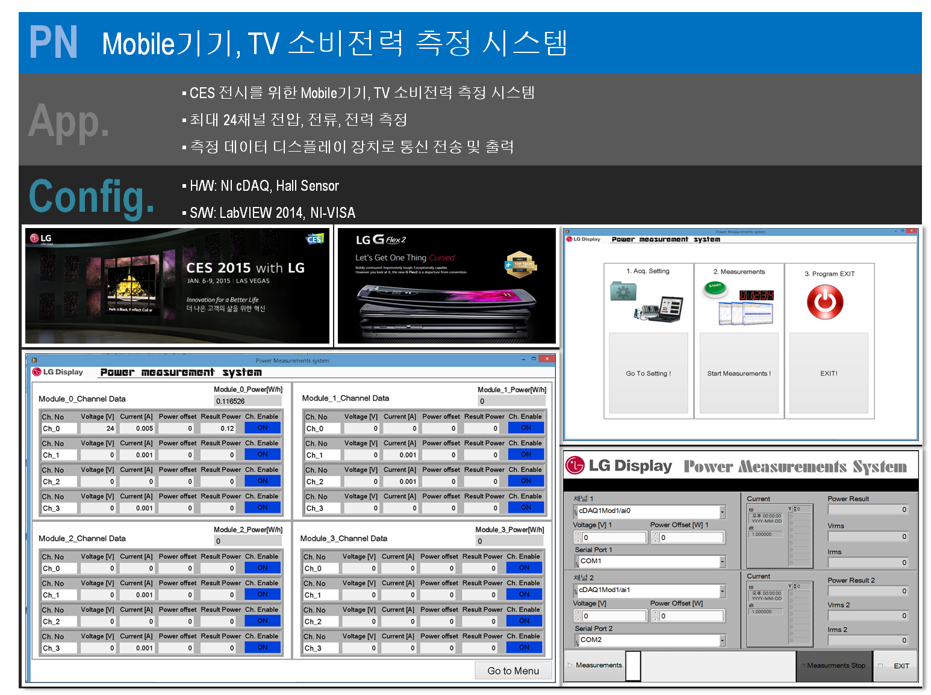Screen dimensions: 931x695
Task: Click LG Display logo in the main menu window
Action: (x=584, y=239)
